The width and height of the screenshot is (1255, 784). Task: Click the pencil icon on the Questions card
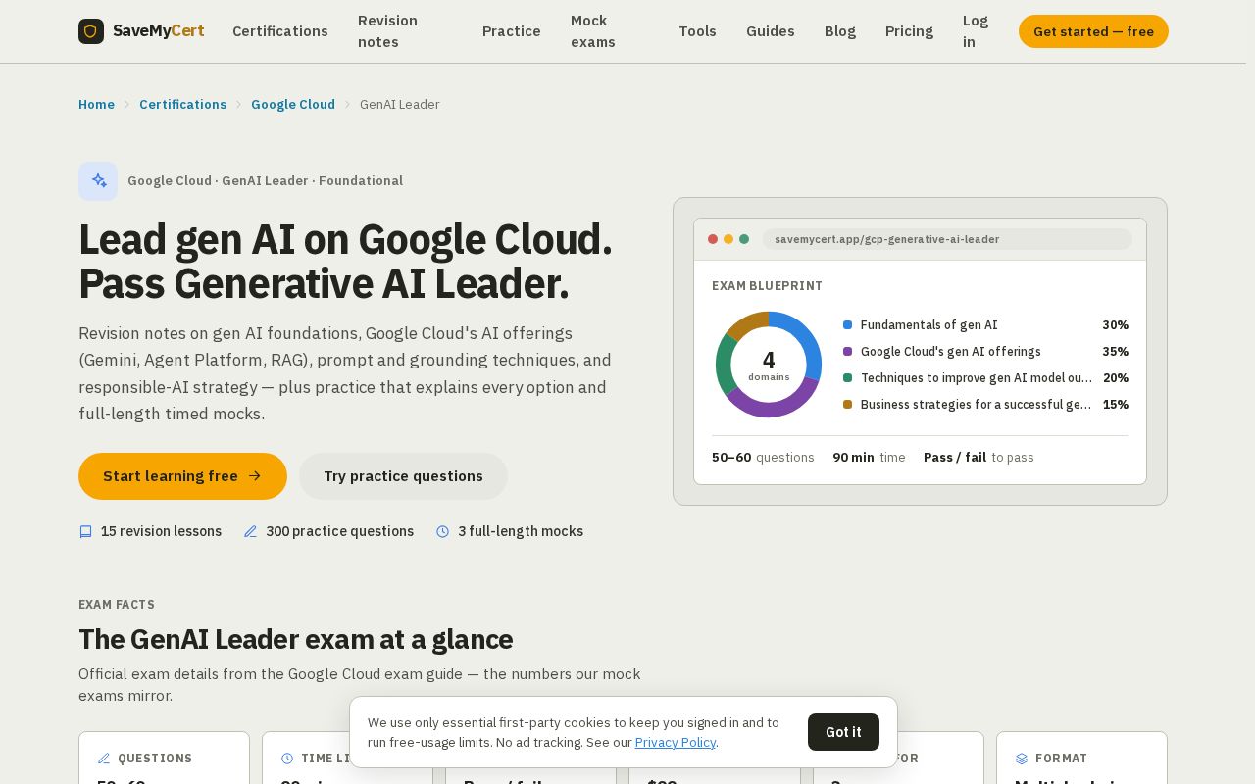104,759
